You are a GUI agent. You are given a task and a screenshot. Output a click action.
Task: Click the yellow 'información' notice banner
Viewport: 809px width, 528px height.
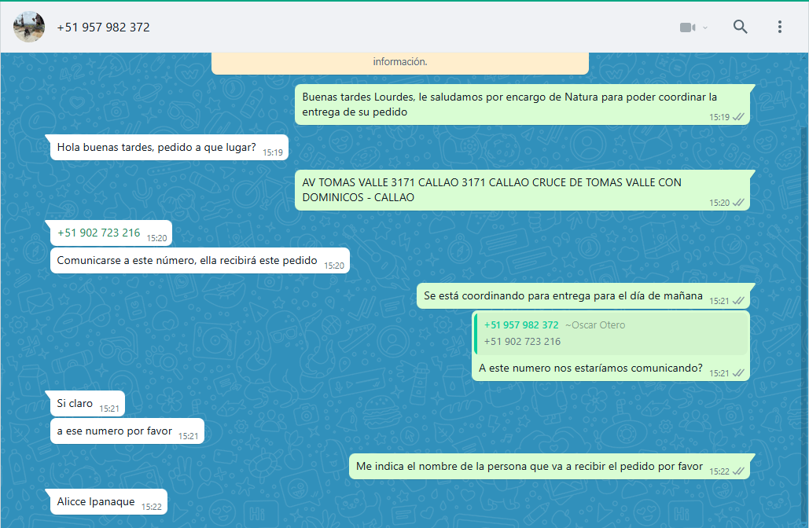[399, 62]
